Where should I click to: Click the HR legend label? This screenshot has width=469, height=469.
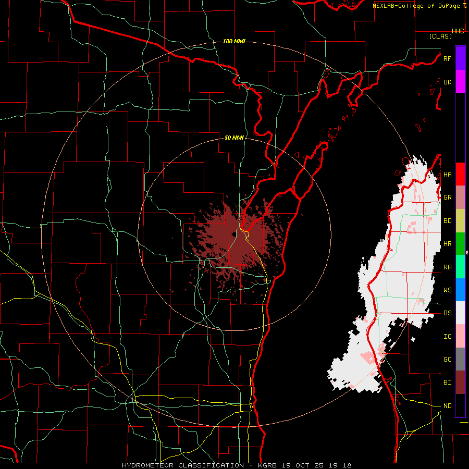[447, 244]
